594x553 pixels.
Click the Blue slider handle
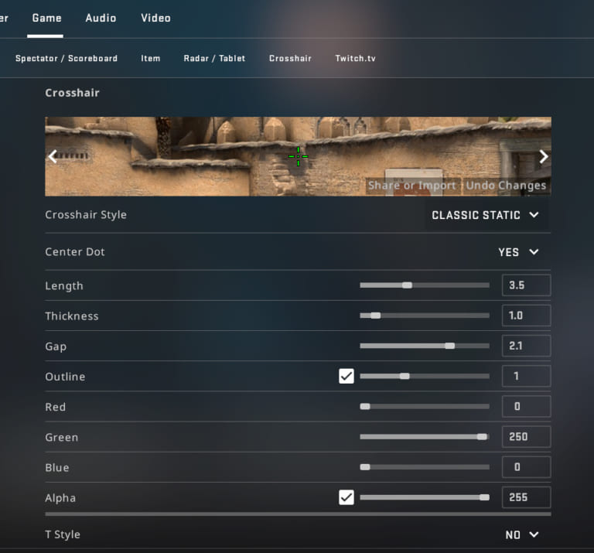click(365, 467)
